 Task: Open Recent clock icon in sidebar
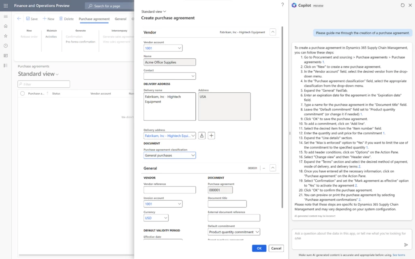pyautogui.click(x=6, y=46)
